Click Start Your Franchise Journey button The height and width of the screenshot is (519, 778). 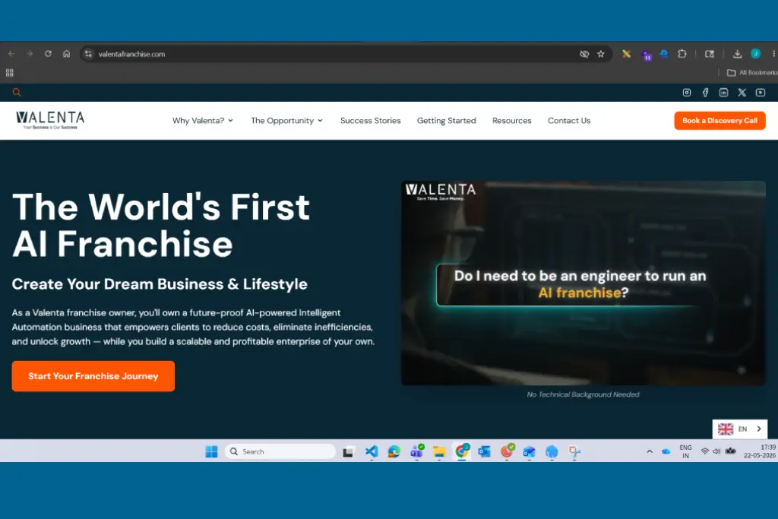[x=93, y=376]
